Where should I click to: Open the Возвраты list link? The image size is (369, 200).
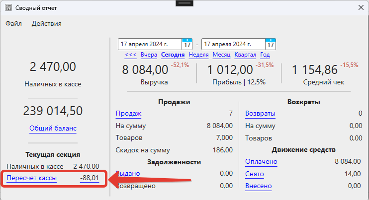click(x=260, y=113)
